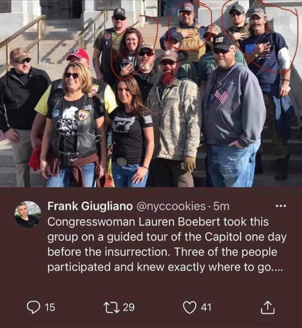
Task: View the 41 likes count
Action: click(206, 307)
